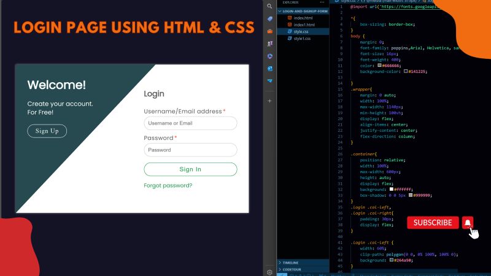Open the Search view in the activity bar
The height and width of the screenshot is (276, 491).
coord(269,6)
